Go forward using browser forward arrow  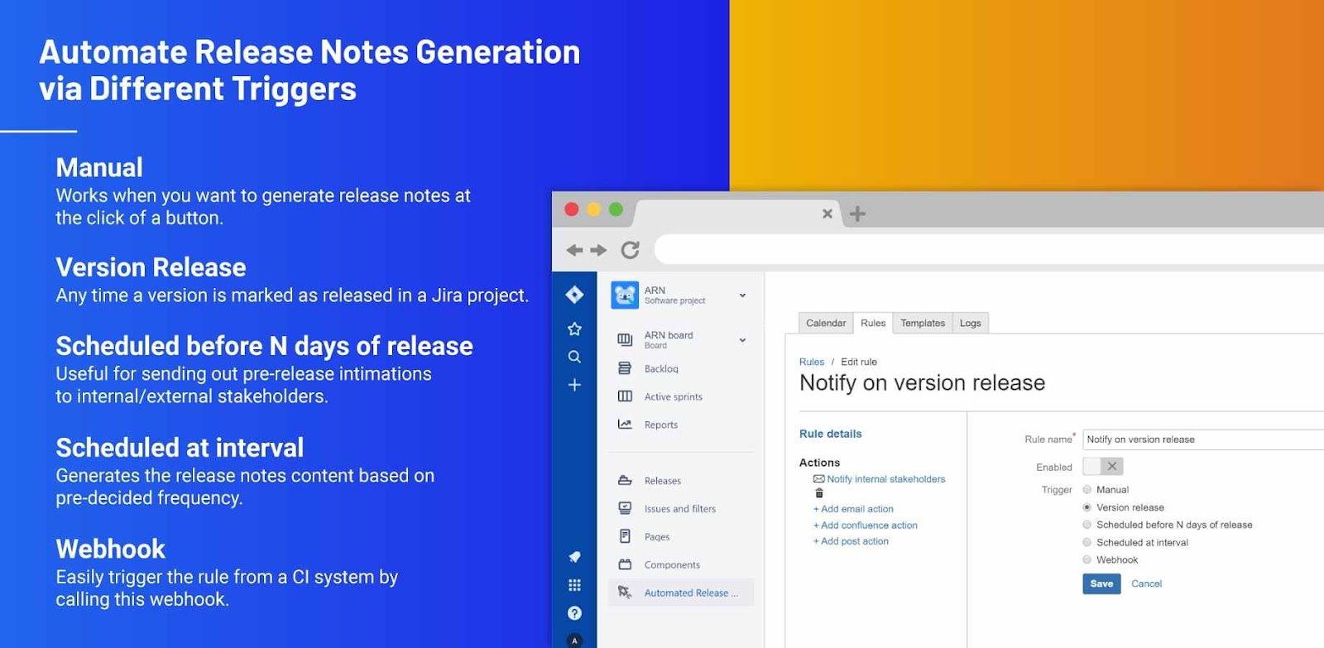[x=598, y=250]
